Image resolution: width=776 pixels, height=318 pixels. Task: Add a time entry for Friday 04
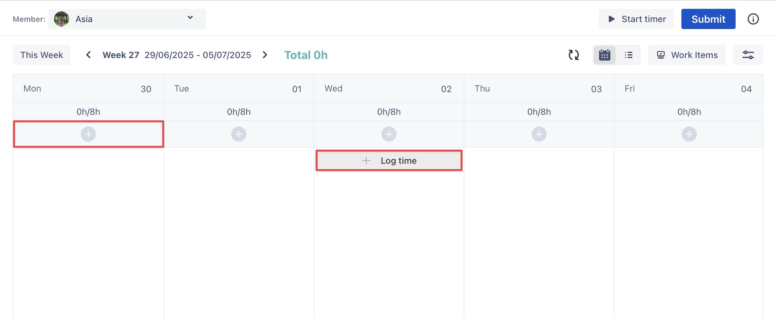[x=689, y=134]
